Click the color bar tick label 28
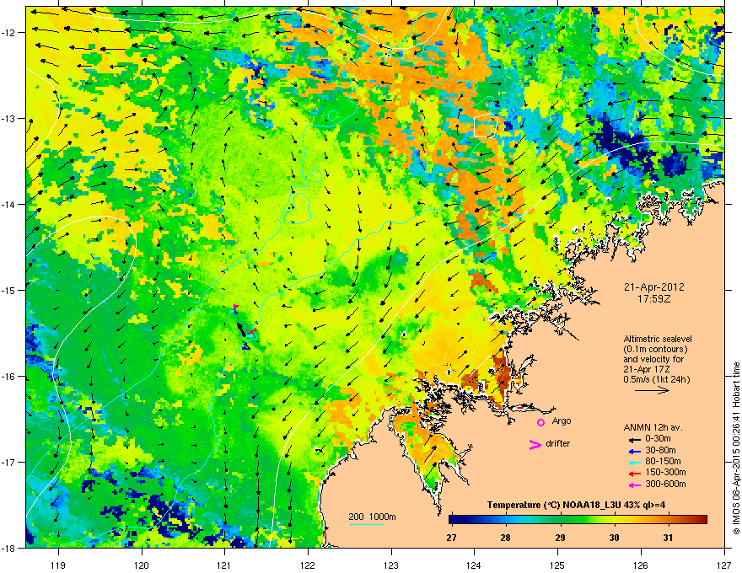 point(505,538)
